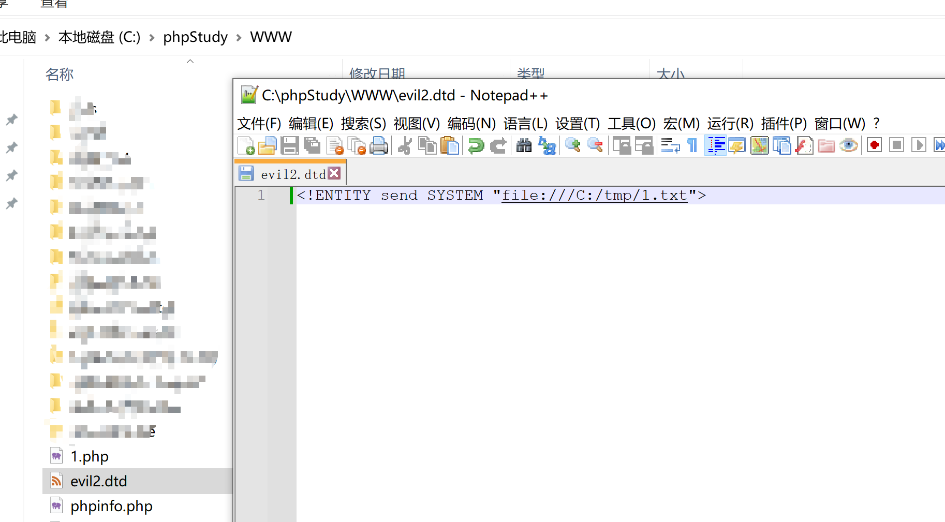This screenshot has width=945, height=522.
Task: Expand the chevron after phpStudy breadcrumb
Action: [239, 38]
